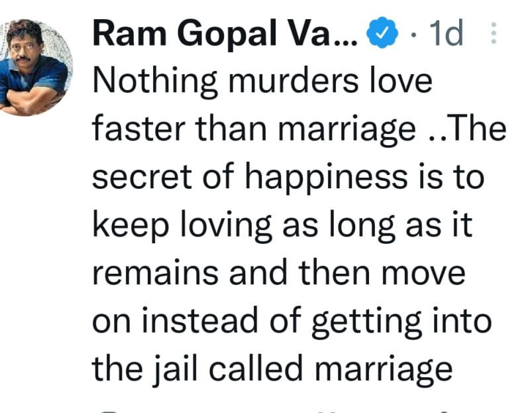Click the line 'faster than marriage ..The'
Screen dimensions: 530x413
(299, 129)
